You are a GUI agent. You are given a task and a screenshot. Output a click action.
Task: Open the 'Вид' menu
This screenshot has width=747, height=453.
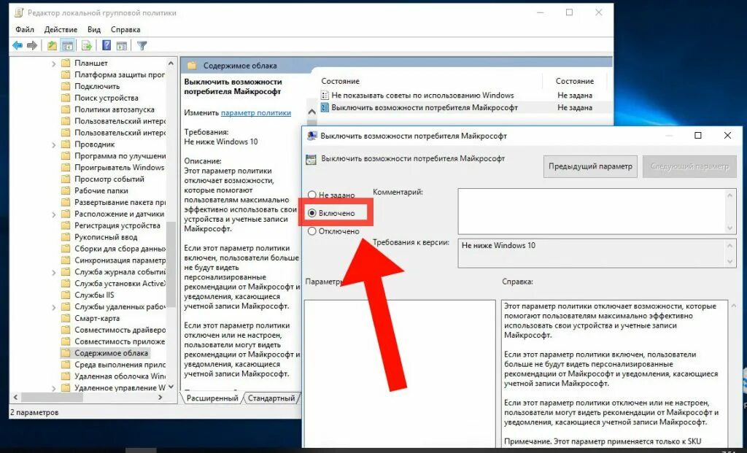pos(94,29)
